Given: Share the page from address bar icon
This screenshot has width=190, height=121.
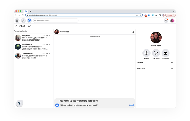Looking at the screenshot, I should pos(137,15).
